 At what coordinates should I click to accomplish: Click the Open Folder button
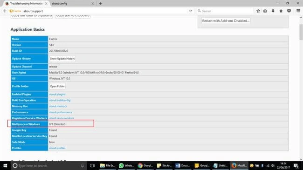click(57, 86)
